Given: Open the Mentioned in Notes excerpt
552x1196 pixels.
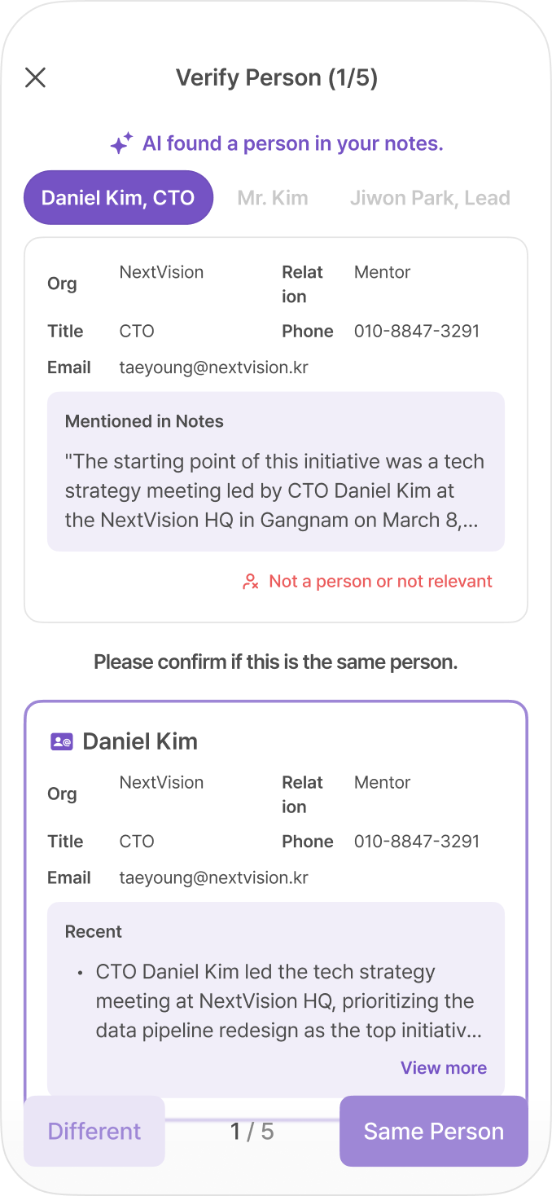Looking at the screenshot, I should point(276,472).
